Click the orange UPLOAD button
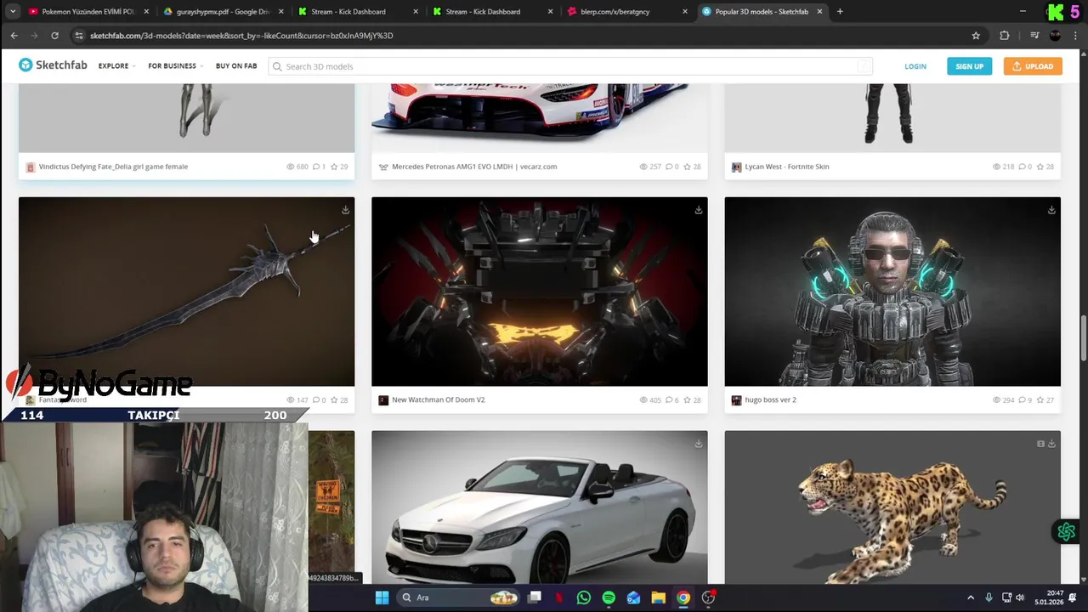This screenshot has width=1088, height=612. click(1033, 66)
